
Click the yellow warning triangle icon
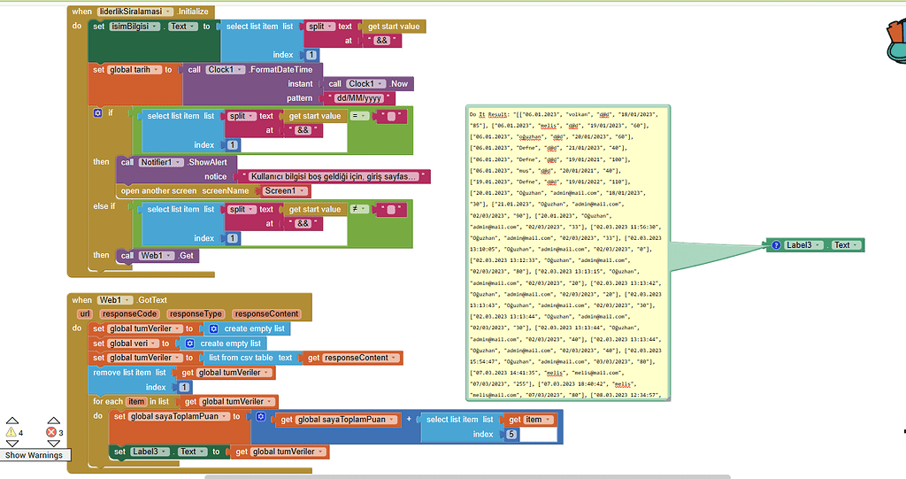point(12,433)
